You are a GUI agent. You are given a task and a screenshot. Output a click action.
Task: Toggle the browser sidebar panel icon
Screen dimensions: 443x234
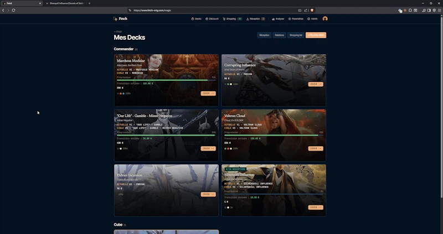tap(429, 11)
